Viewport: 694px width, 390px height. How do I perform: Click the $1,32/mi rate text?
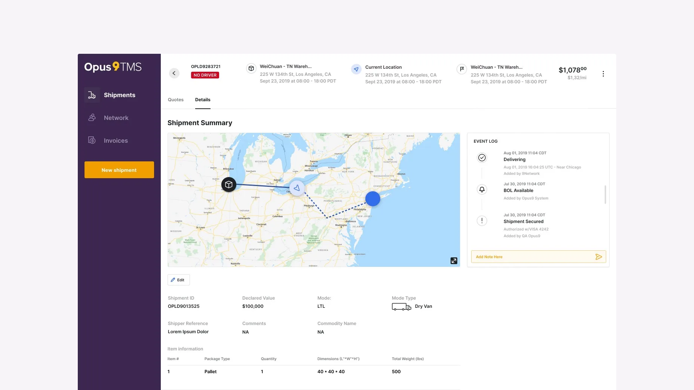577,78
